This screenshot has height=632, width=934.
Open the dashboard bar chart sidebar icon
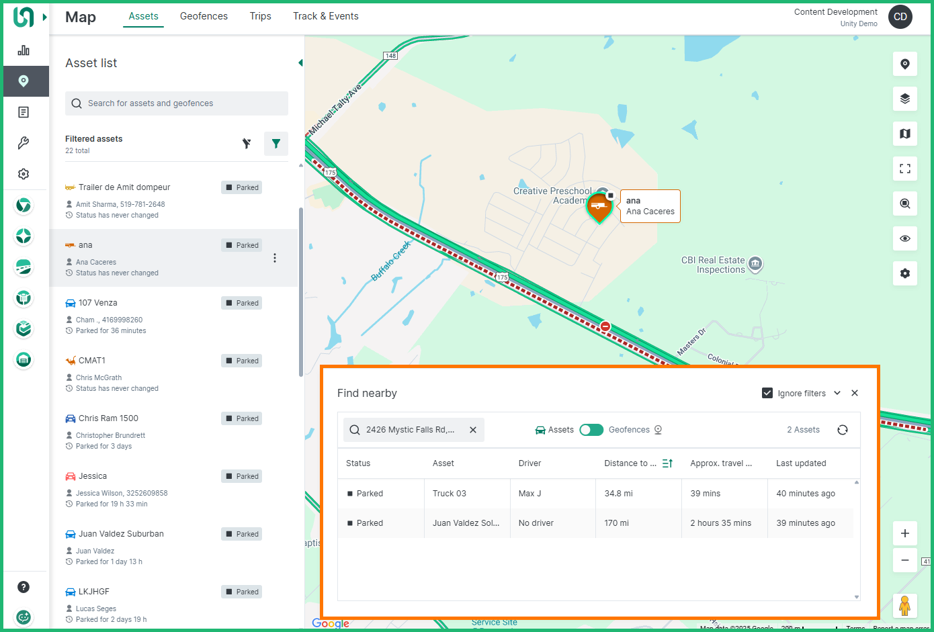[24, 50]
